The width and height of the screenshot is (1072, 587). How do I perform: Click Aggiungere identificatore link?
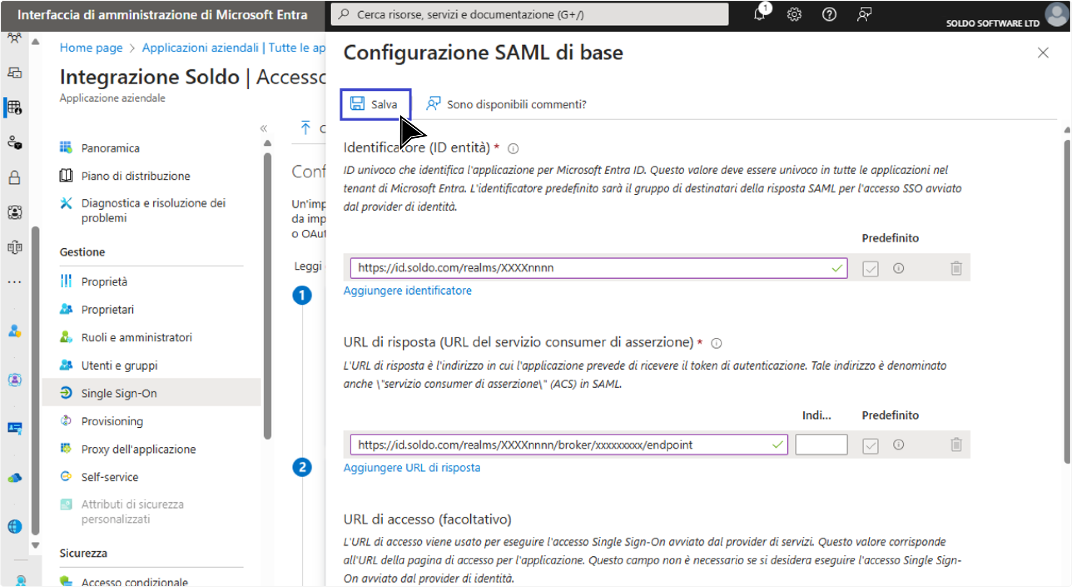(407, 291)
